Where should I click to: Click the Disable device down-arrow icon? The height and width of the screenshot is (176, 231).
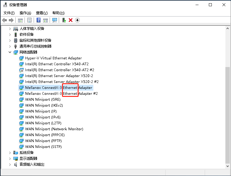(77, 20)
